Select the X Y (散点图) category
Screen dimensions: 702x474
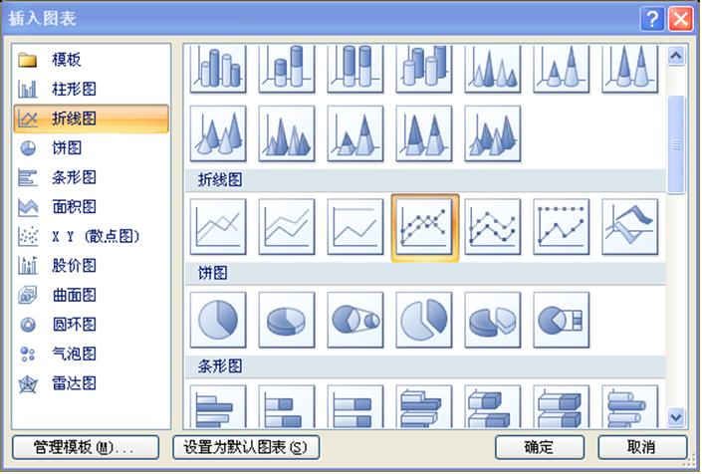tap(92, 236)
